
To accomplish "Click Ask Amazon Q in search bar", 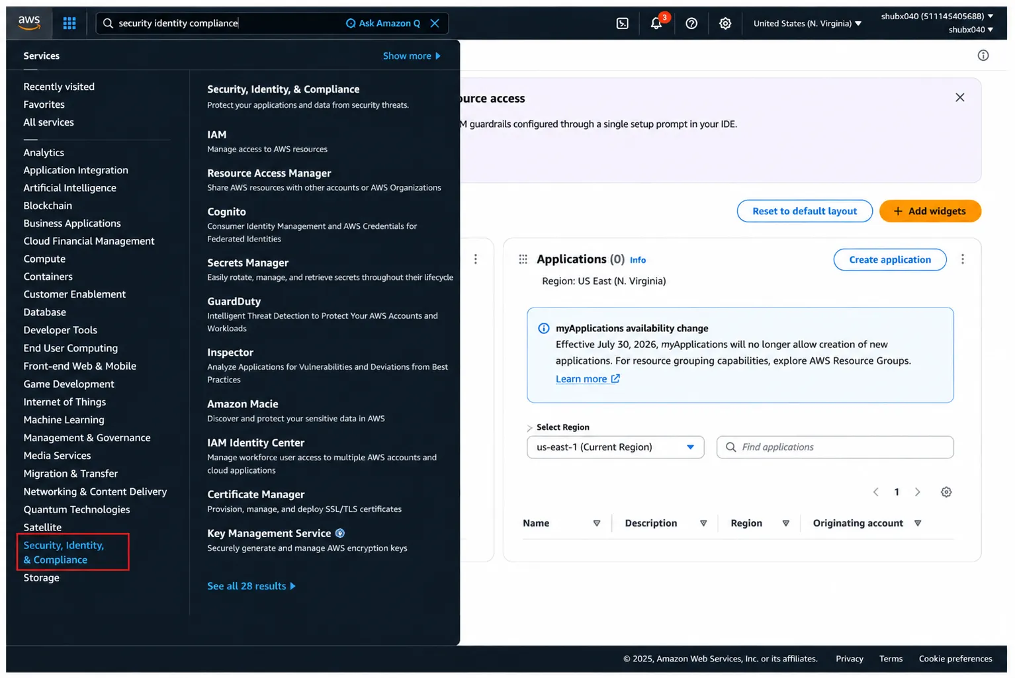I will point(383,23).
